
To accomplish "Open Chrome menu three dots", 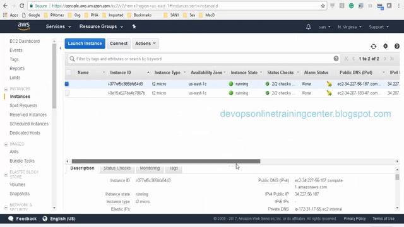I will (x=398, y=6).
